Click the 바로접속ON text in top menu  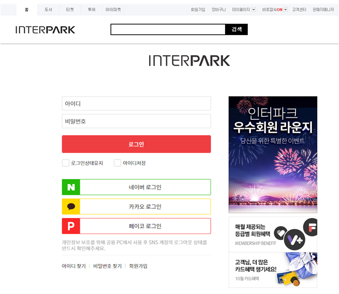(x=272, y=9)
